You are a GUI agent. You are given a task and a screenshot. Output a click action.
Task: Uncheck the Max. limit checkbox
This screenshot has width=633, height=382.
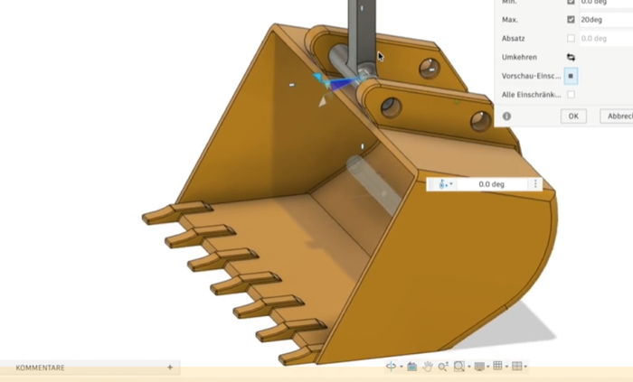click(x=571, y=19)
